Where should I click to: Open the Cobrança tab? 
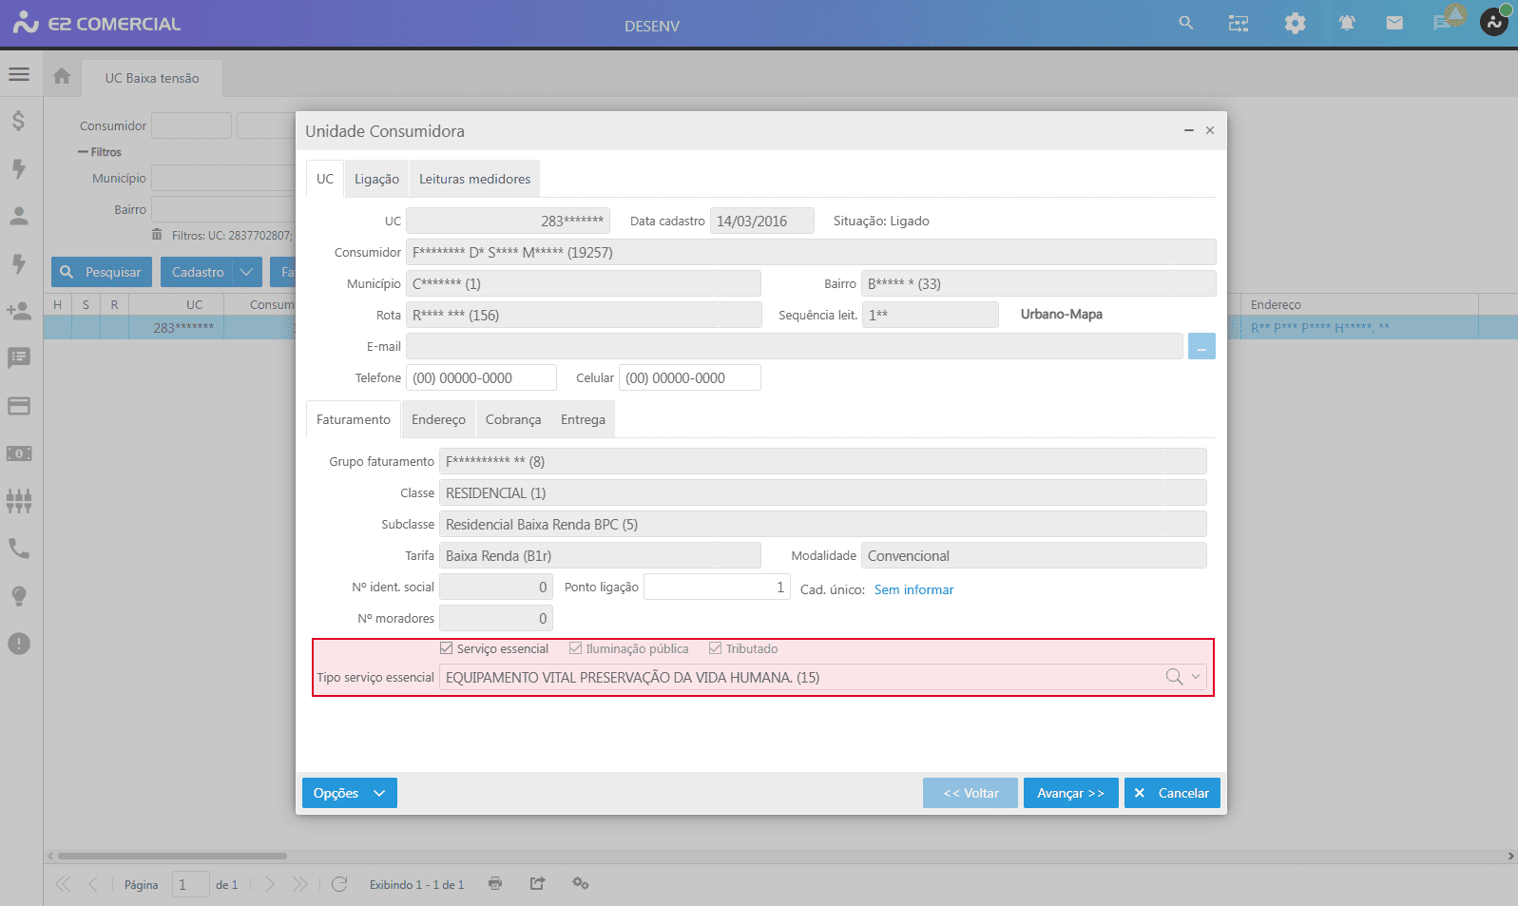coord(512,419)
